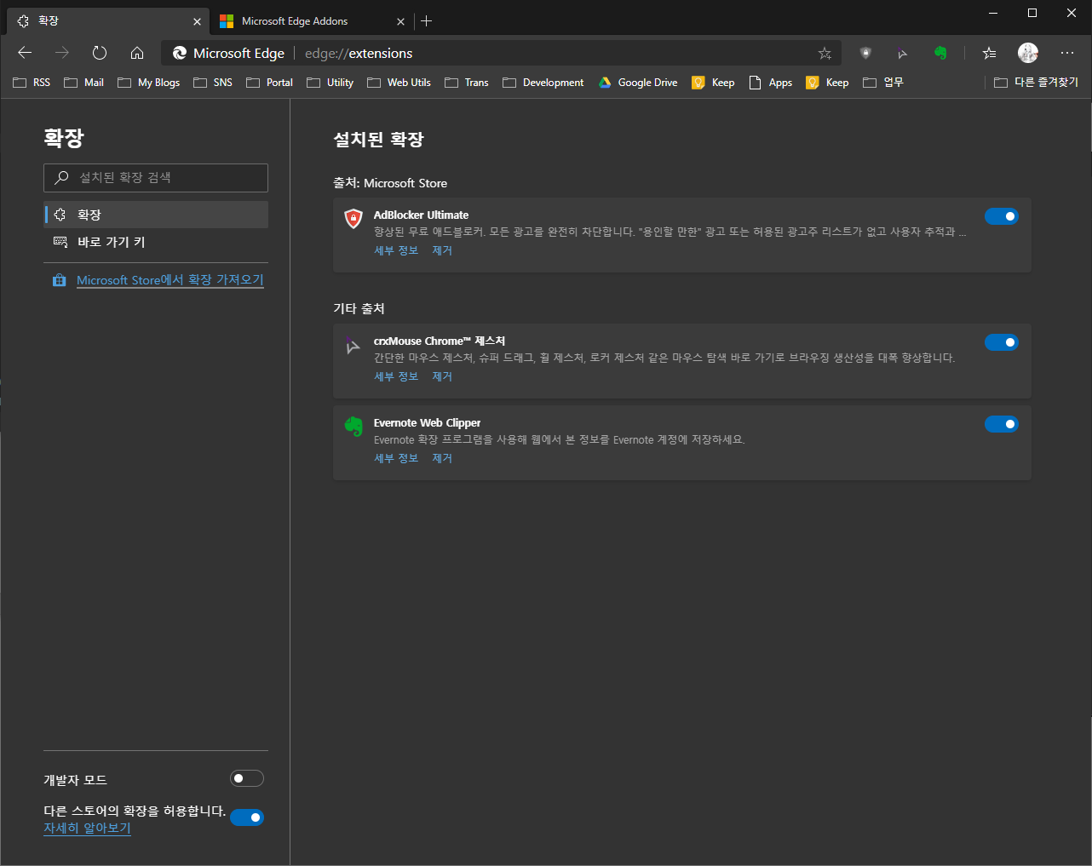Viewport: 1092px width, 866px height.
Task: Click 제거 for crxMouse
Action: point(442,376)
